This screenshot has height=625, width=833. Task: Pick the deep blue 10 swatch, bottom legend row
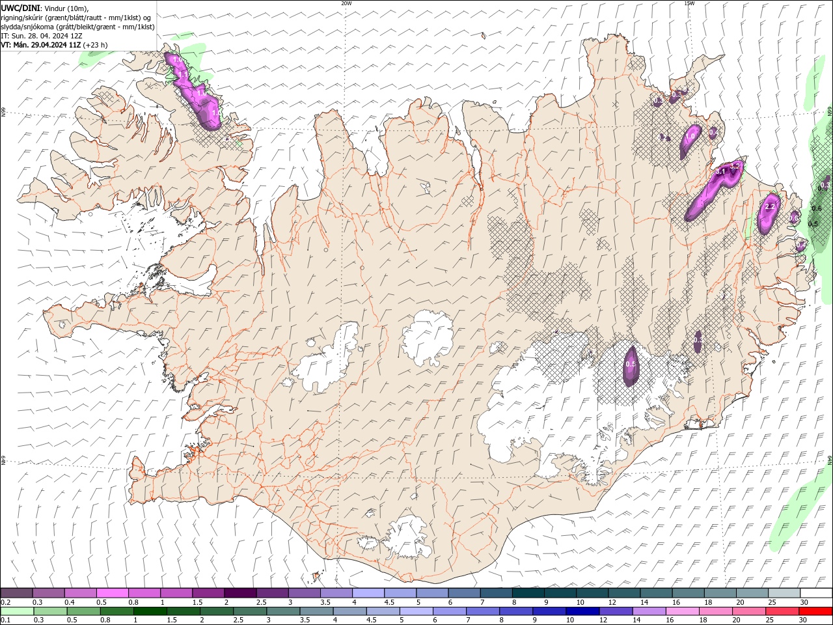(582, 611)
